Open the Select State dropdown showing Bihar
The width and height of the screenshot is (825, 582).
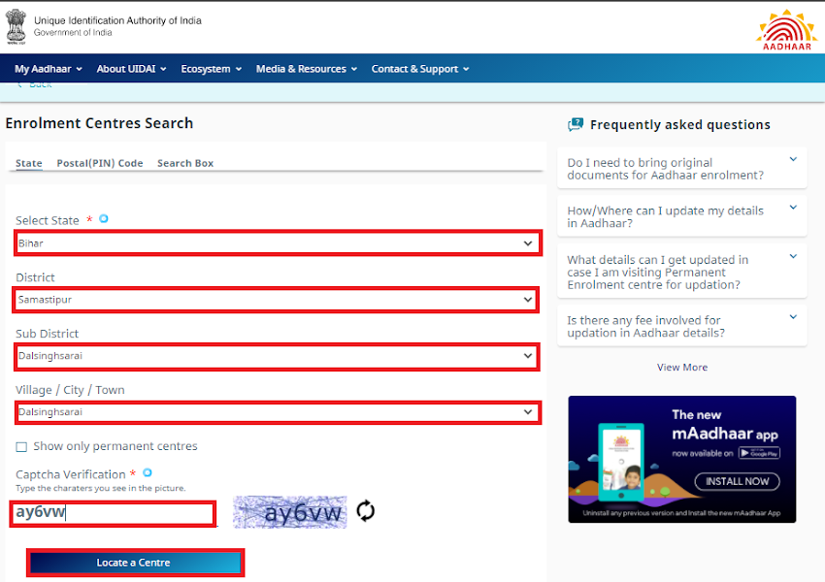pos(278,242)
